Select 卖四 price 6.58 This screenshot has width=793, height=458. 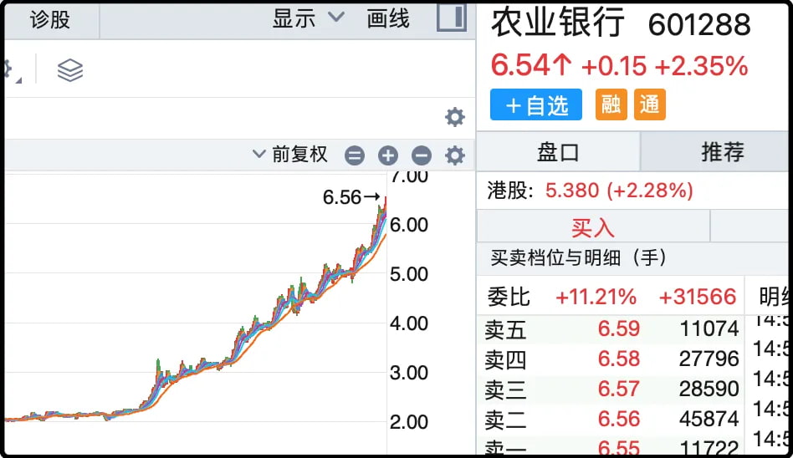tap(618, 359)
